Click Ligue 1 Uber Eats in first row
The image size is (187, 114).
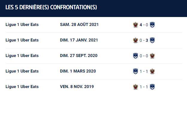coord(22,24)
